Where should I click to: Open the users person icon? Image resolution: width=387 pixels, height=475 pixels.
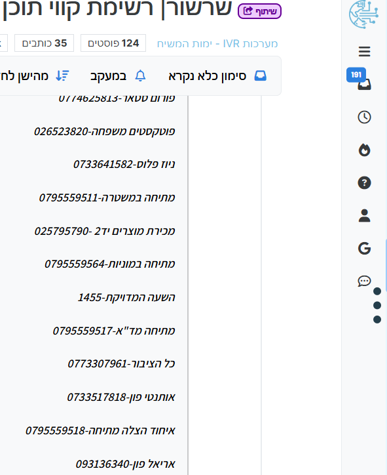[364, 216]
